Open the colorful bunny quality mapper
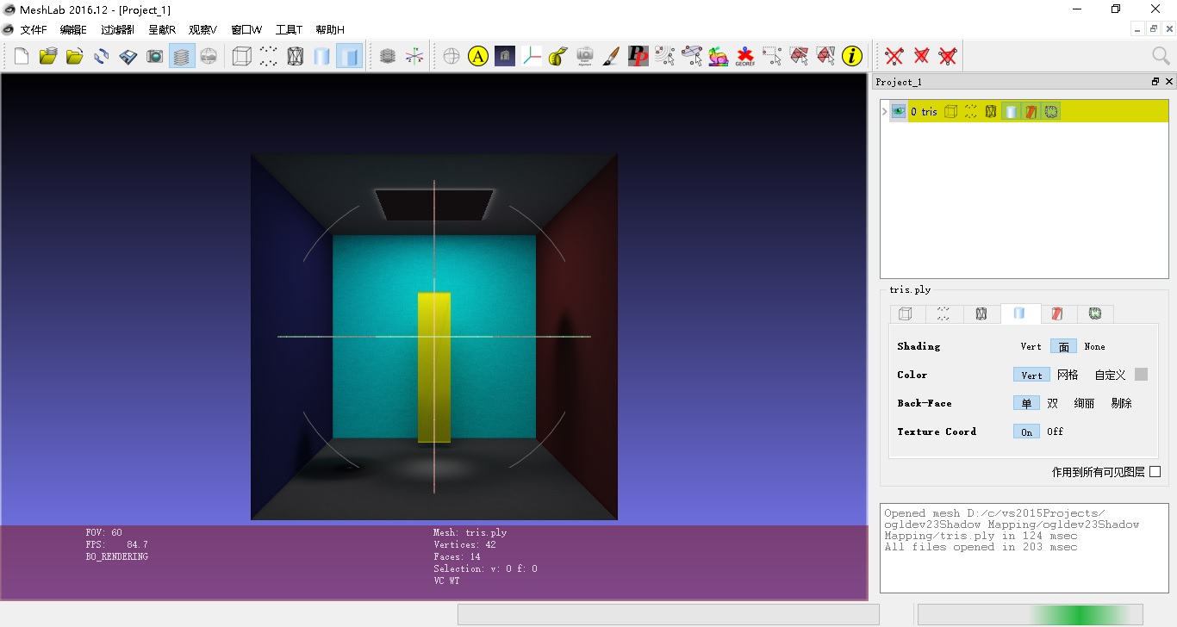 click(719, 57)
